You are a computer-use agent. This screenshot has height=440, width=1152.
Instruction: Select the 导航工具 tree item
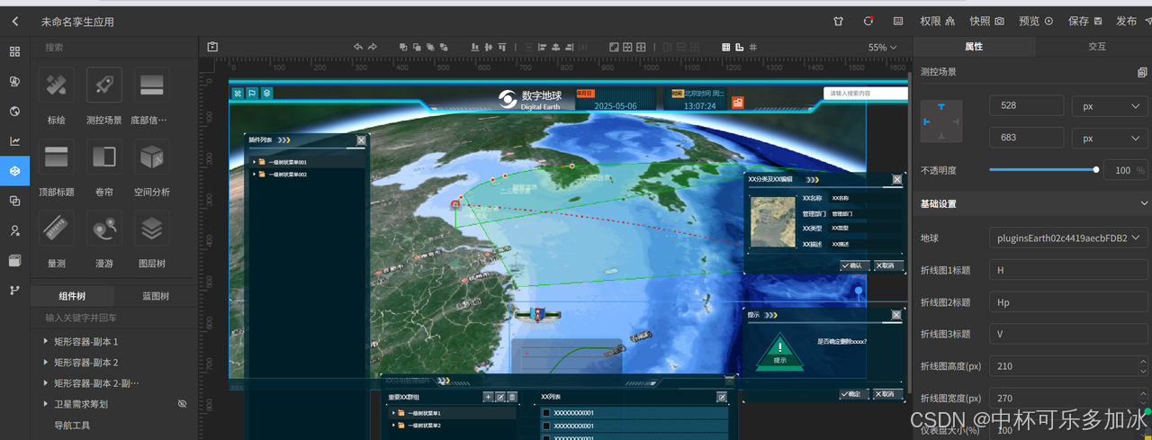pyautogui.click(x=72, y=426)
